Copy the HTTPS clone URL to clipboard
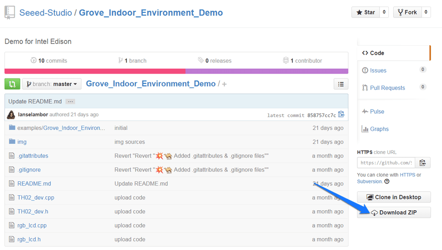The height and width of the screenshot is (250, 442). point(423,163)
